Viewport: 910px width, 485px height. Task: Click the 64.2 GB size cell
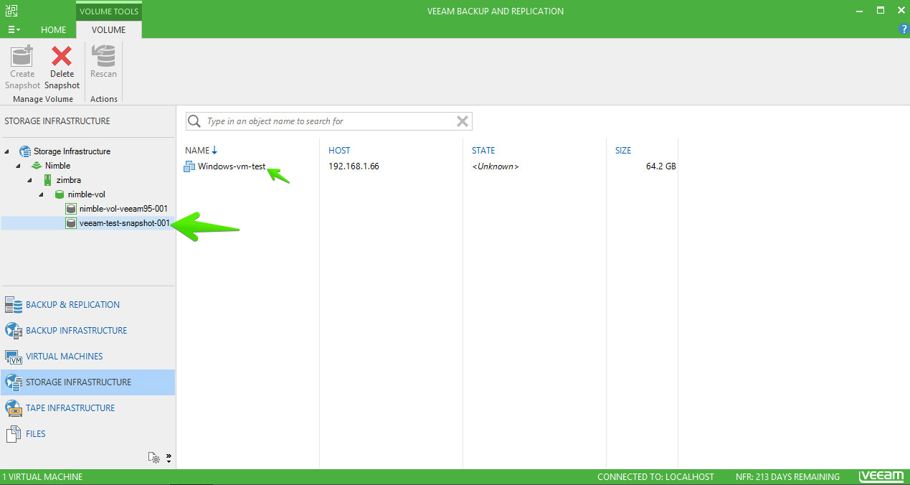click(x=661, y=166)
